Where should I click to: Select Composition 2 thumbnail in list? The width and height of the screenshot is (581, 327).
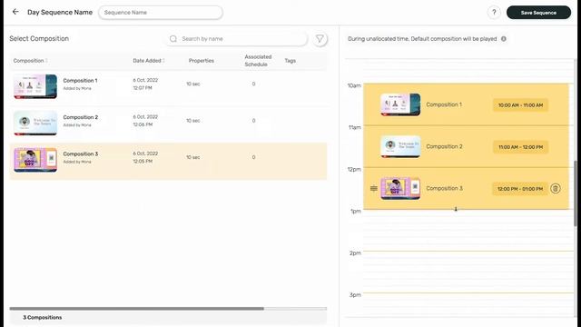35,124
